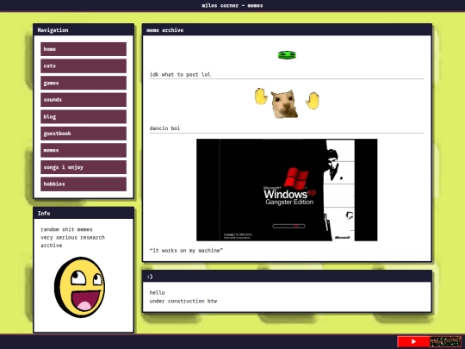Image resolution: width=465 pixels, height=349 pixels.
Task: Click the right waving hand emoji
Action: coord(313,101)
